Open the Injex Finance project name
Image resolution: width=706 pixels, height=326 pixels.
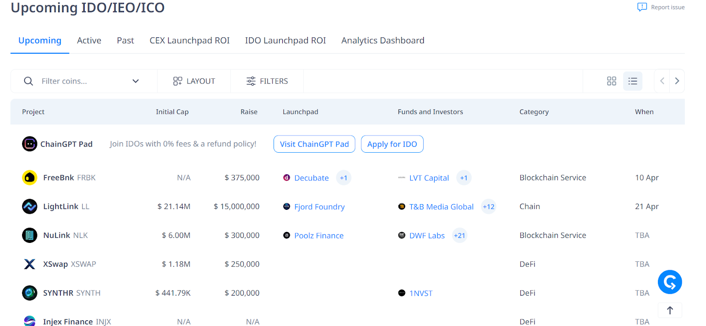pyautogui.click(x=68, y=322)
